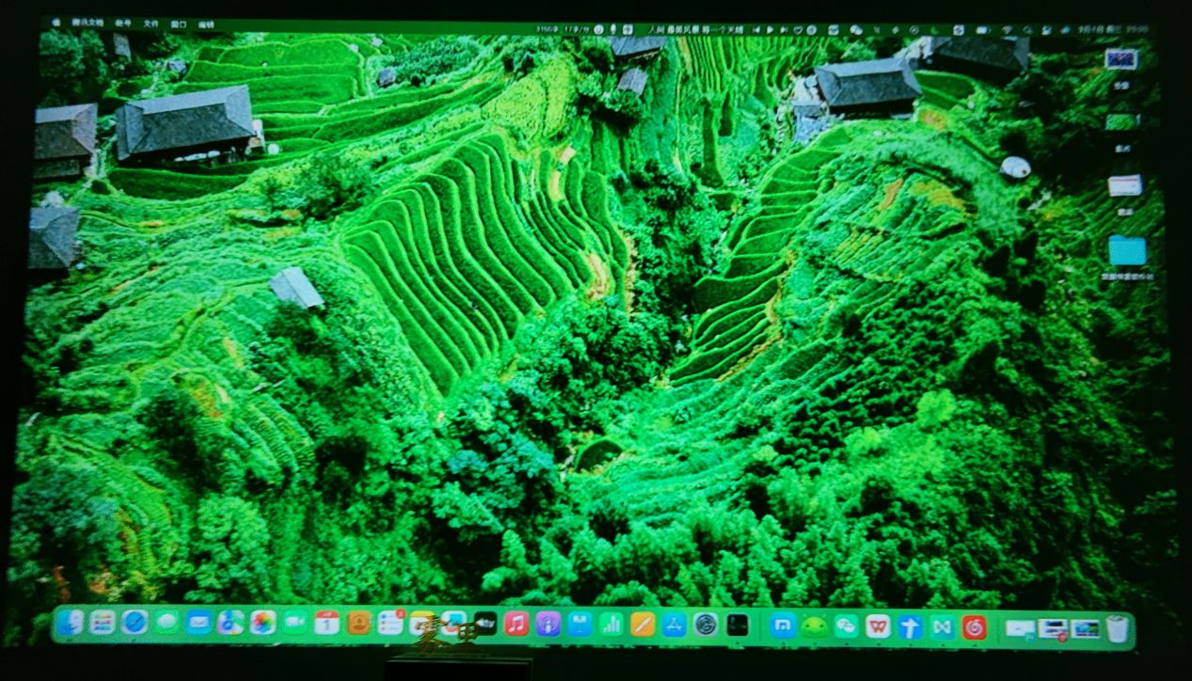The height and width of the screenshot is (681, 1192).
Task: Open Calendar in the Dock
Action: [x=326, y=622]
